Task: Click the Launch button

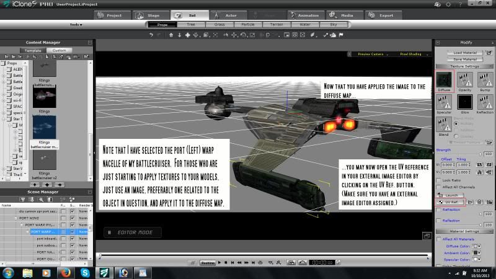Action: click(451, 195)
